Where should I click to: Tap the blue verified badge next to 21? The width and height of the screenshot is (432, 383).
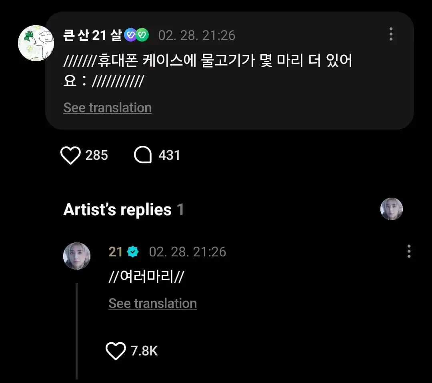click(x=133, y=252)
